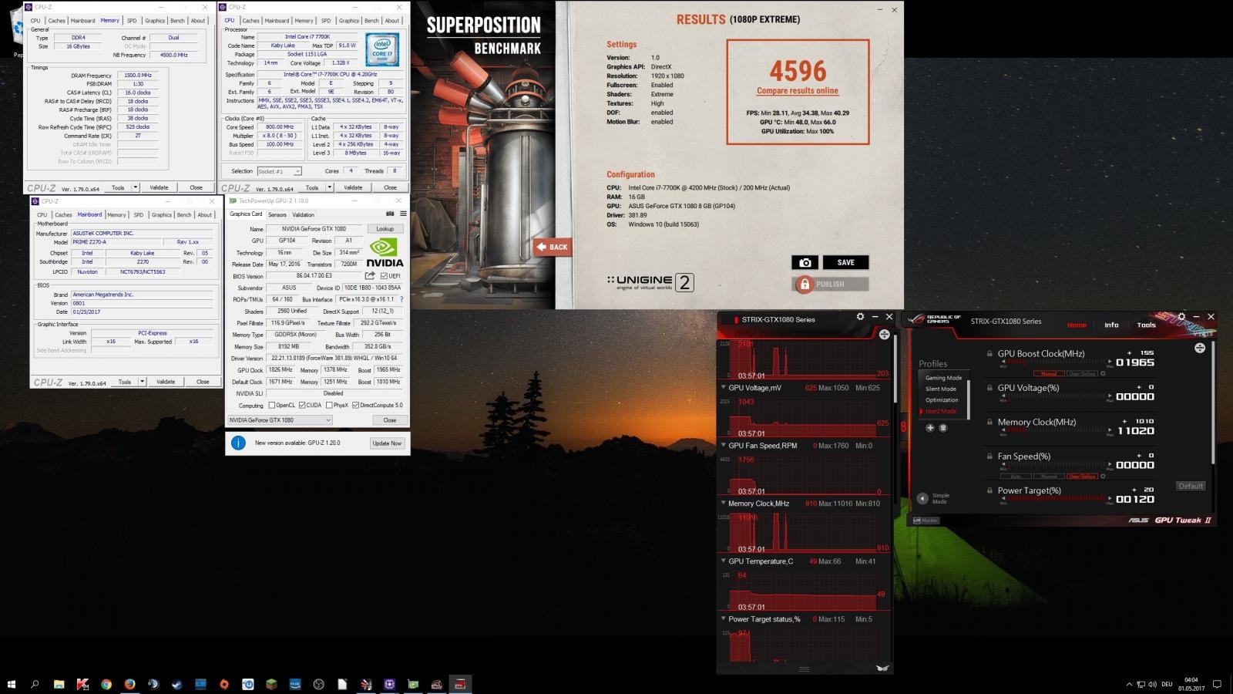
Task: Click Default button in GPU Tweak II
Action: tap(1191, 486)
